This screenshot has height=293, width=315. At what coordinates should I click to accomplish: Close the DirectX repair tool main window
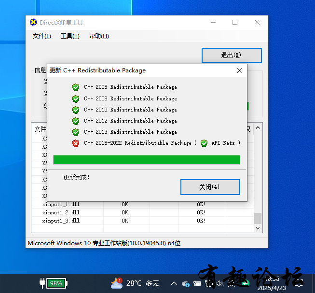point(257,22)
